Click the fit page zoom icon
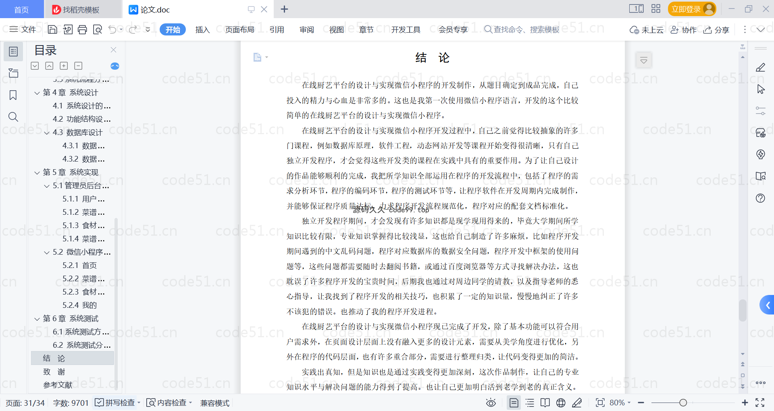The height and width of the screenshot is (411, 774). [600, 403]
